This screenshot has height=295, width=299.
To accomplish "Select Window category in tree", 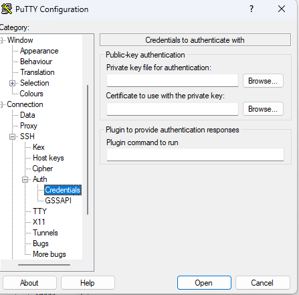I will click(x=20, y=40).
